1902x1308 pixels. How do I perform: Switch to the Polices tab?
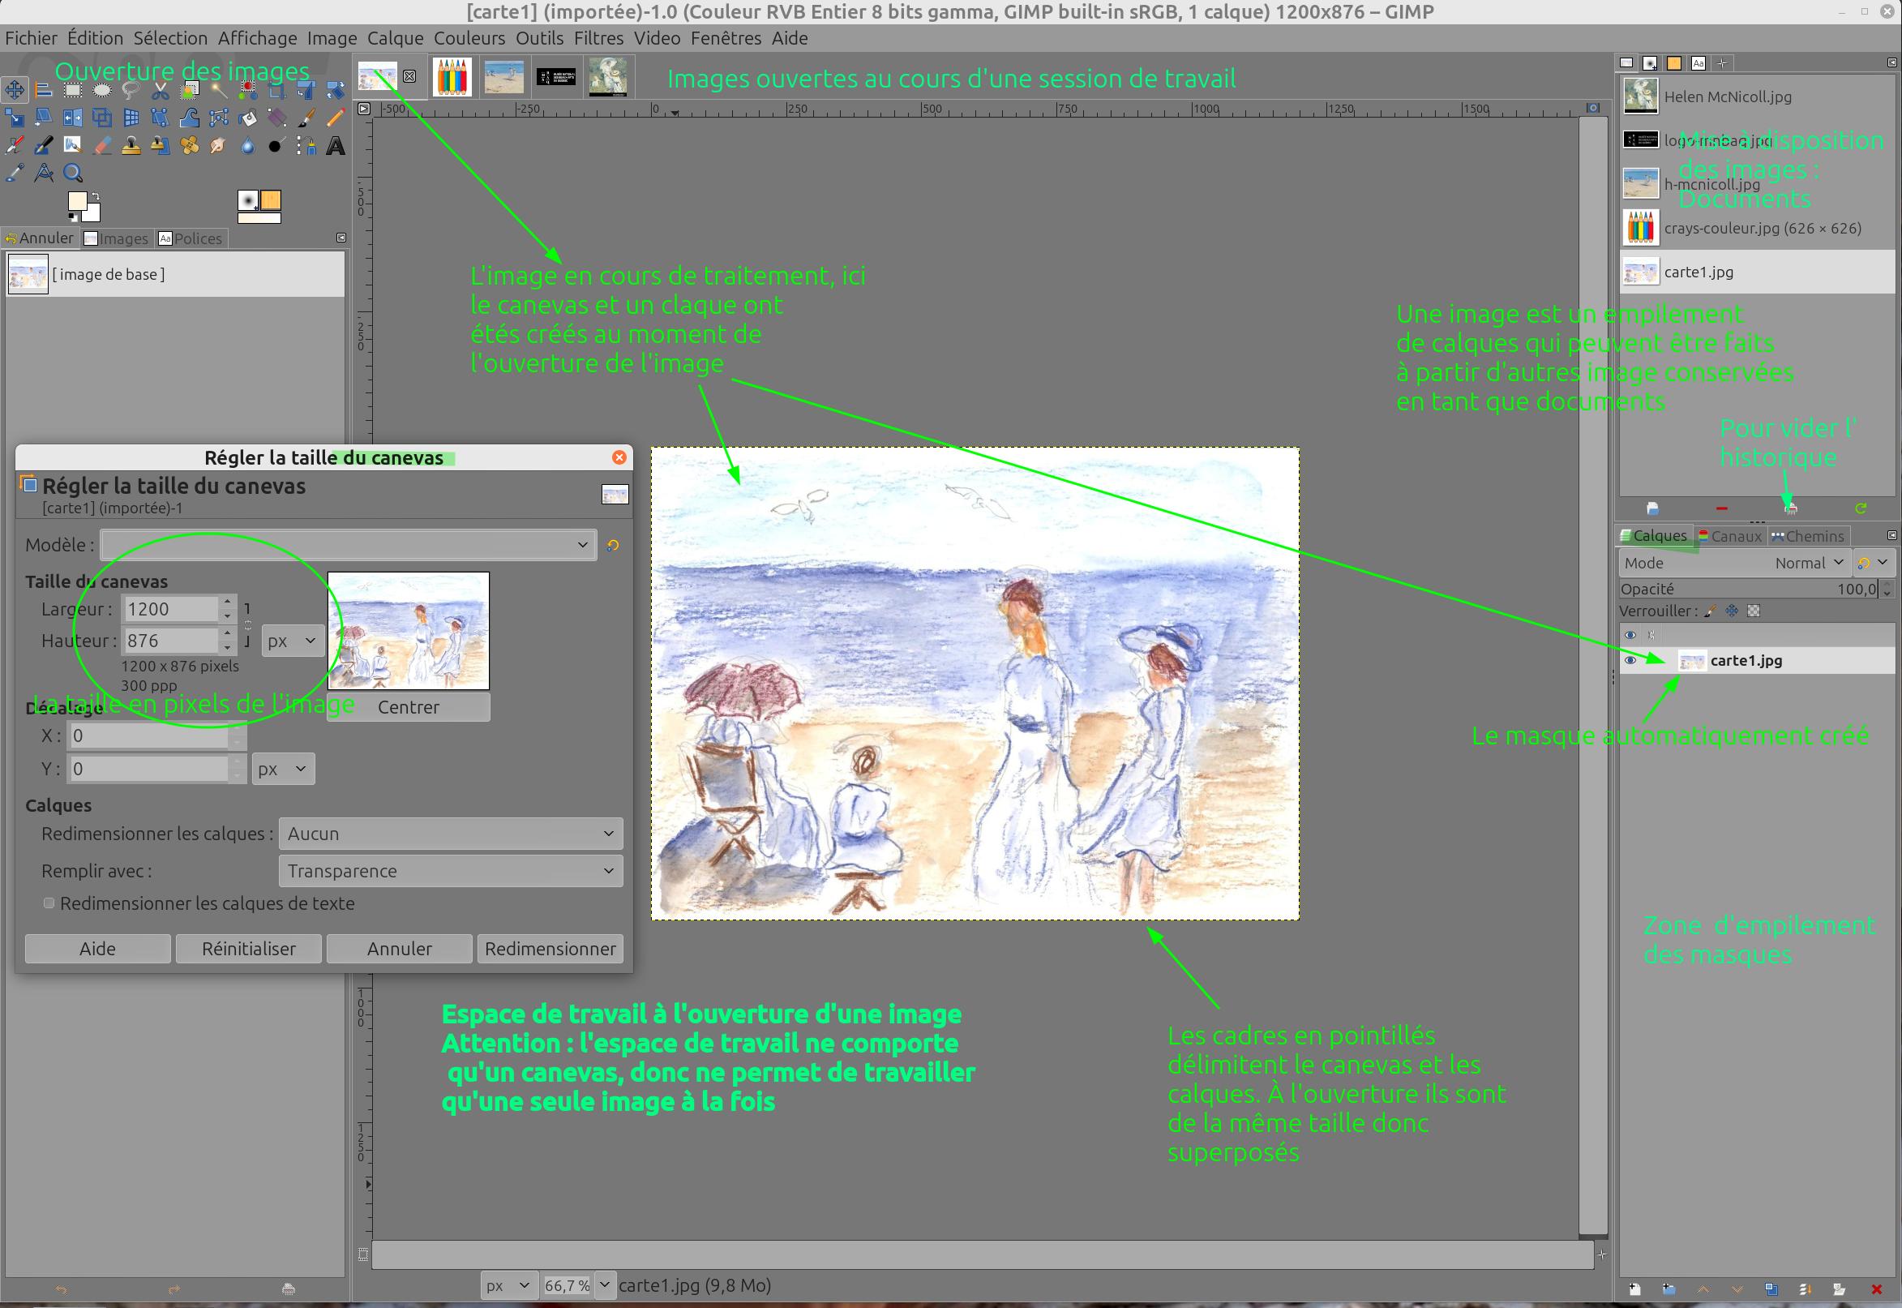pyautogui.click(x=190, y=238)
